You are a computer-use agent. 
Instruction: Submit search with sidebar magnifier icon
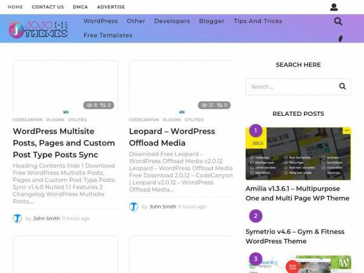(342, 86)
